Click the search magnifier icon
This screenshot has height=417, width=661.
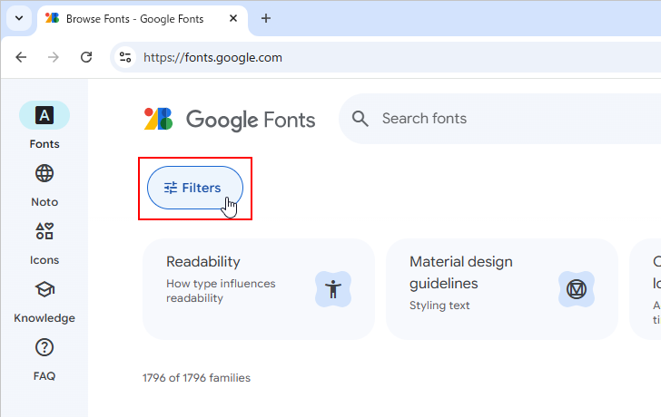click(360, 119)
